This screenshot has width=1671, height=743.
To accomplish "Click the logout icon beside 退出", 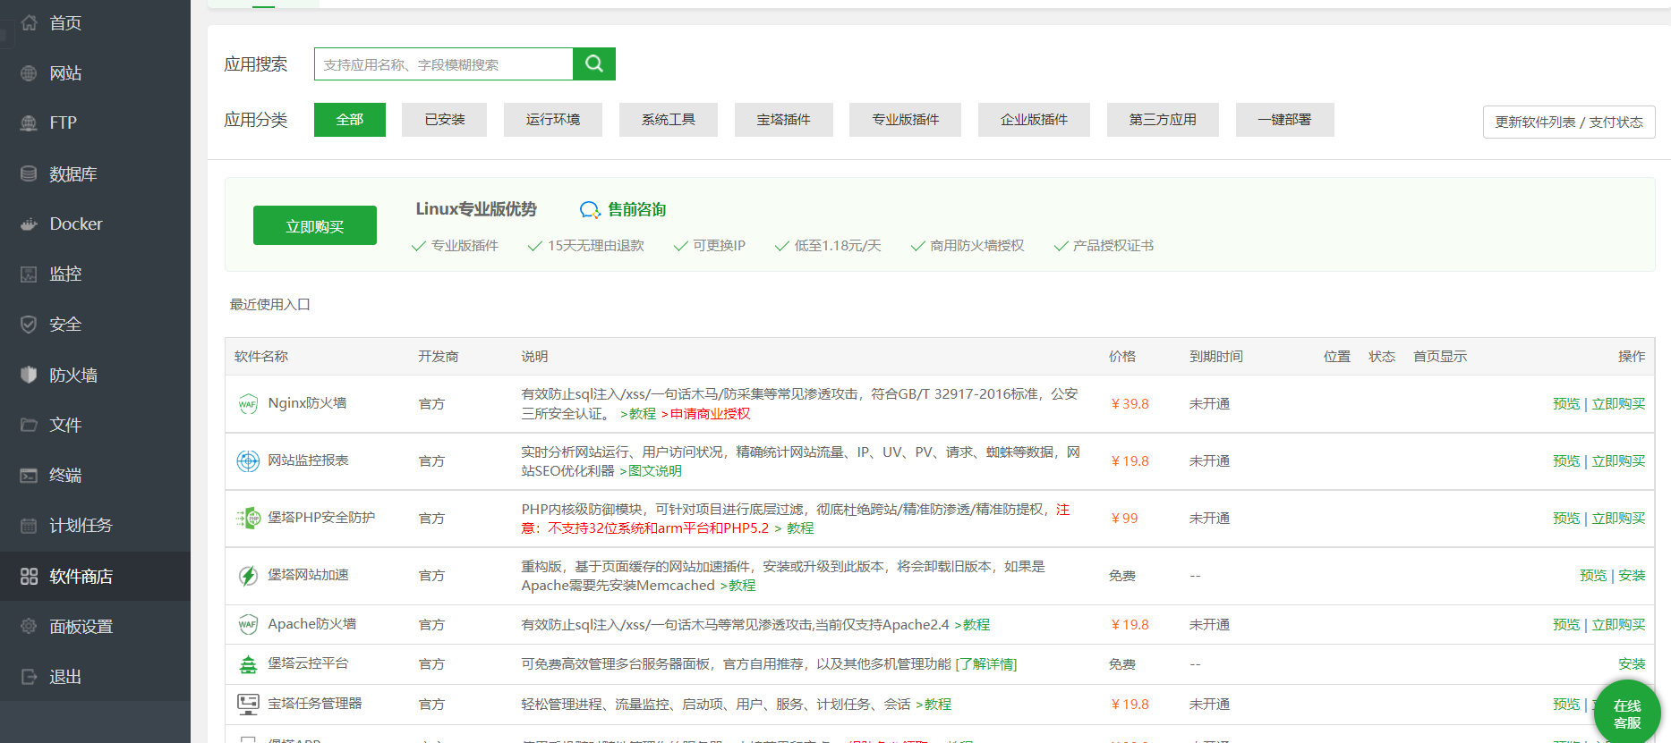I will coord(29,676).
